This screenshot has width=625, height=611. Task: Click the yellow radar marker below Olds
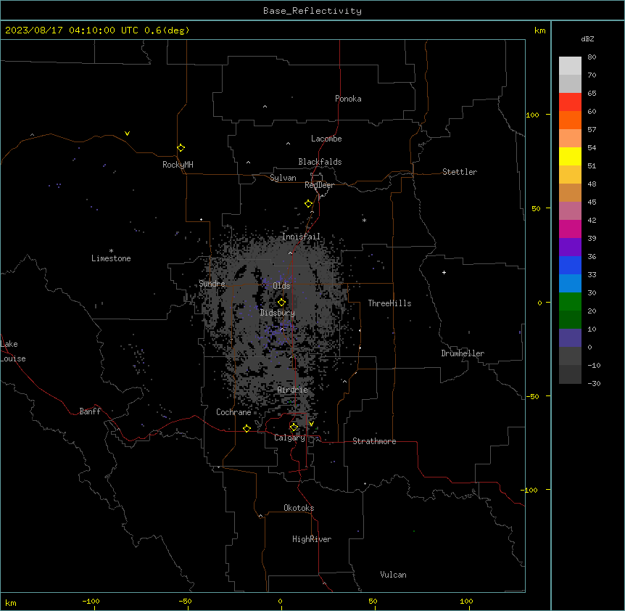281,303
